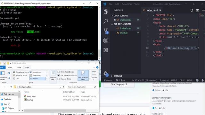205x115 pixels.
Task: Select index.html under GIT_APPLICATION folder
Action: click(x=126, y=28)
